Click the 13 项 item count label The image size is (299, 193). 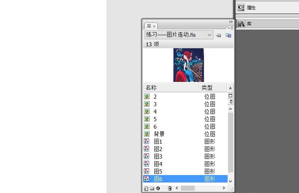[152, 44]
